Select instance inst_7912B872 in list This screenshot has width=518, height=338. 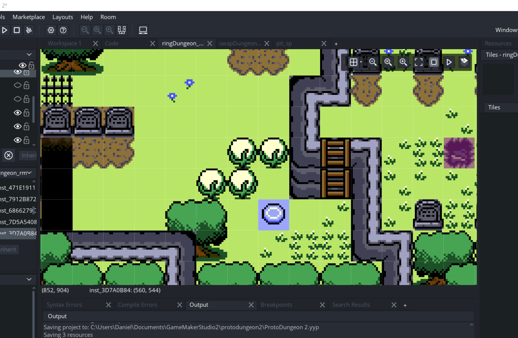18,199
